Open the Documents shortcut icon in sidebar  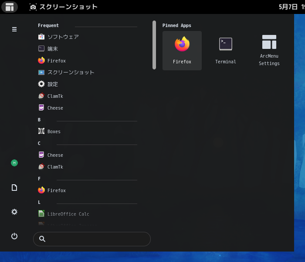point(14,188)
